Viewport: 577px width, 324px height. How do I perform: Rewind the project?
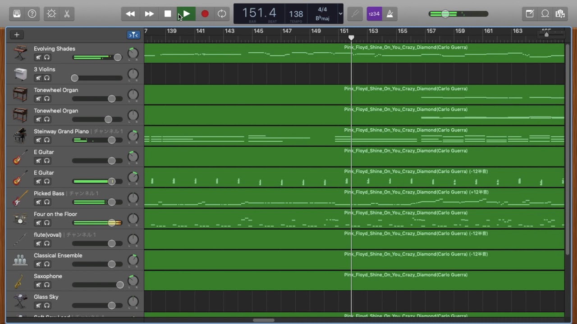click(x=130, y=14)
